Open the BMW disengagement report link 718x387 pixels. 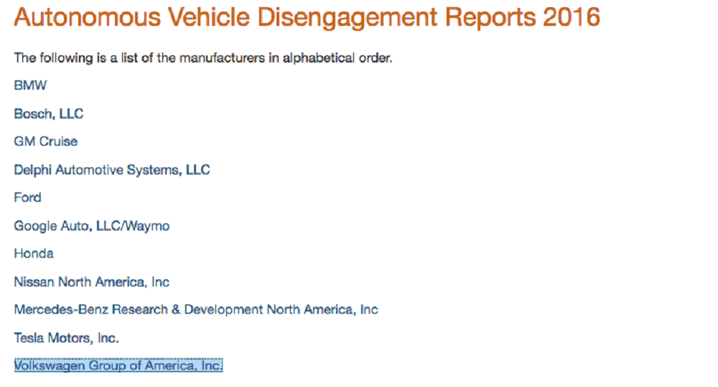[30, 85]
